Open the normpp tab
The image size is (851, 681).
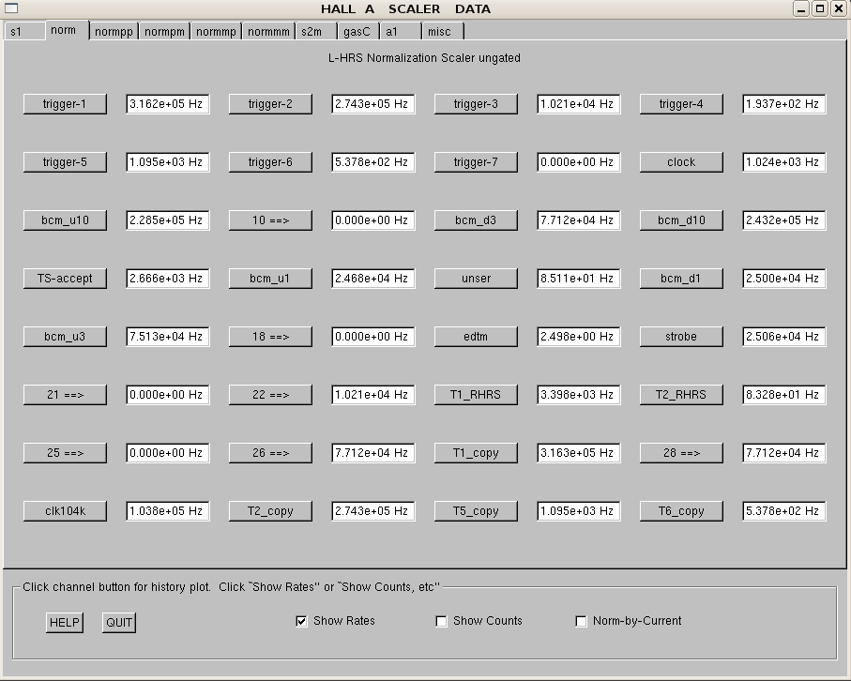[x=114, y=32]
